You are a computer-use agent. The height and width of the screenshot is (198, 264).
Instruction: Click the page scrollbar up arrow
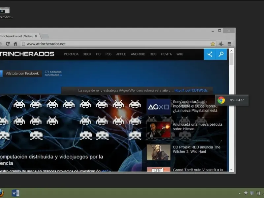point(231,51)
